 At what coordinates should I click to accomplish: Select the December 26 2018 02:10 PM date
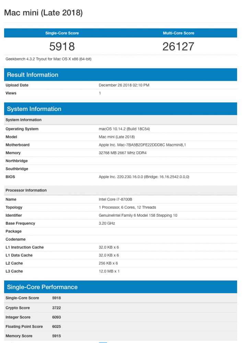[x=124, y=85]
